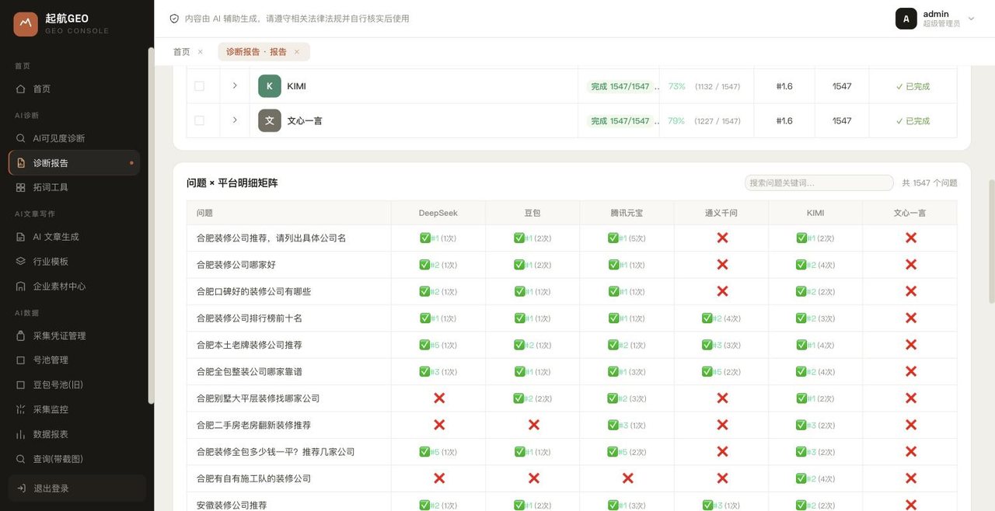Click question 合肥二手房老房翻新装修推荐
Viewport: 995px width, 511px height.
tap(253, 425)
